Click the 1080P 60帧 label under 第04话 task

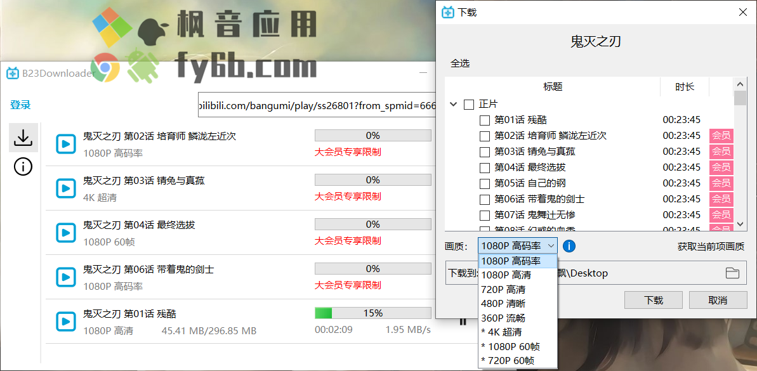[x=109, y=242]
